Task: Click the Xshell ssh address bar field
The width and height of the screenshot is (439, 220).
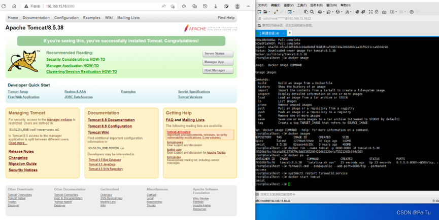Action: (x=347, y=18)
